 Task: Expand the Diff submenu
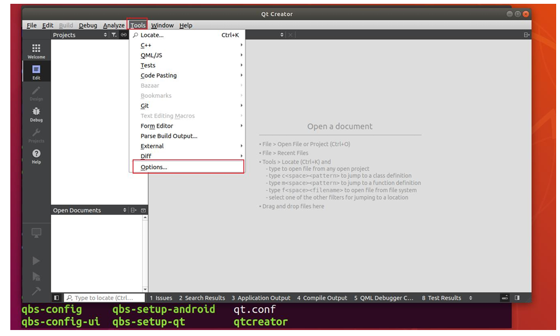coord(188,156)
